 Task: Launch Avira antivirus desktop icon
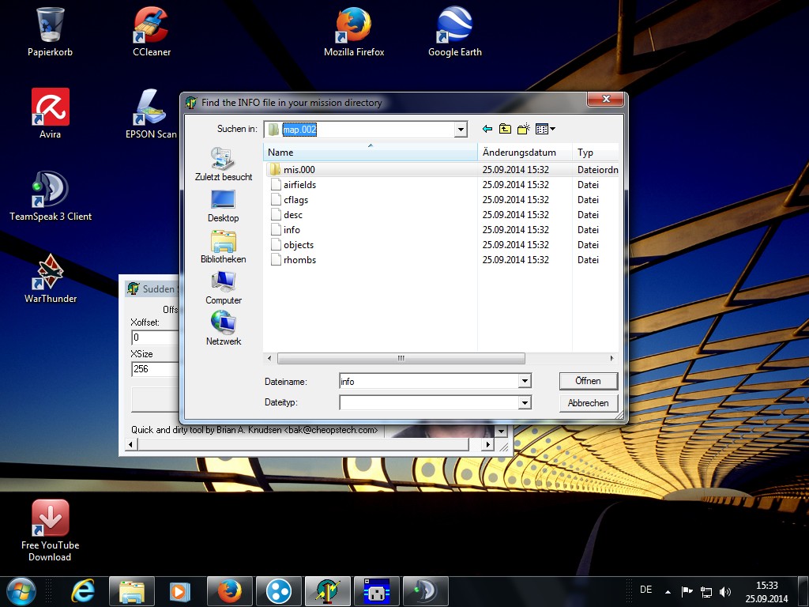50,114
